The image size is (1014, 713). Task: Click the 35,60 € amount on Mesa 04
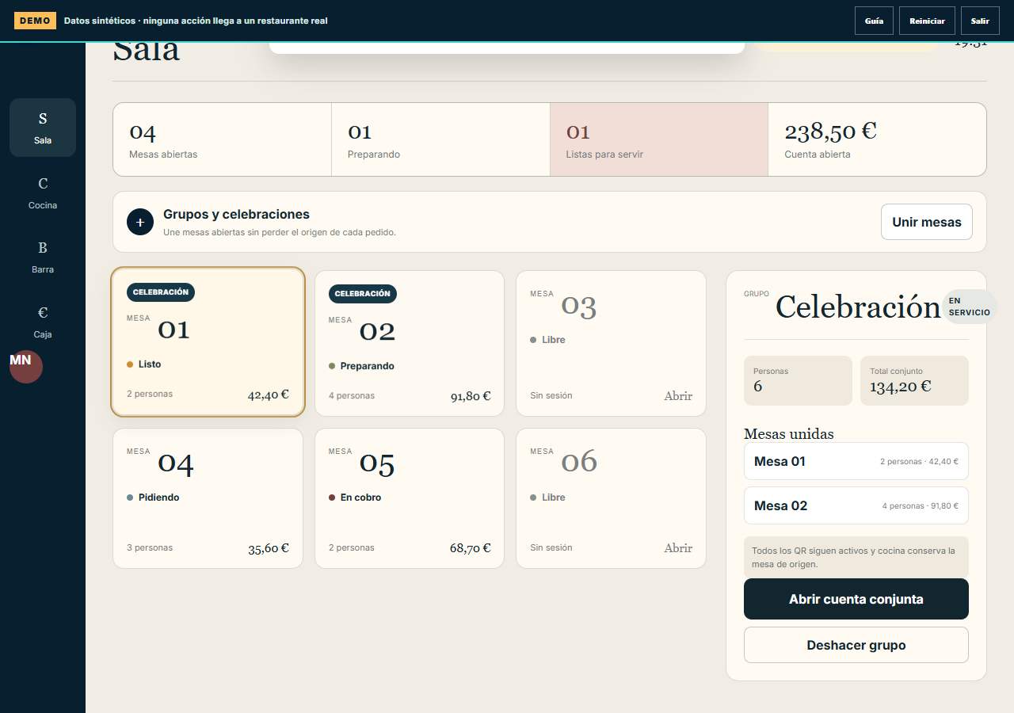click(x=269, y=548)
